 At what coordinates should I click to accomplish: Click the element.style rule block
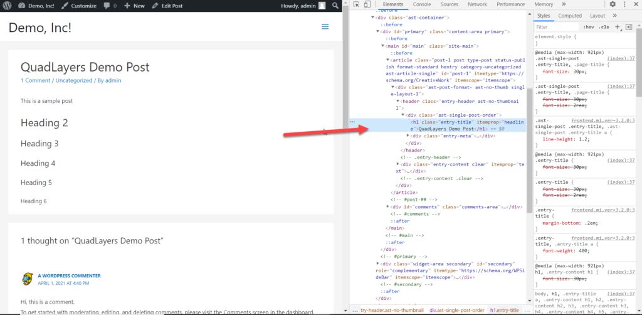[x=585, y=40]
